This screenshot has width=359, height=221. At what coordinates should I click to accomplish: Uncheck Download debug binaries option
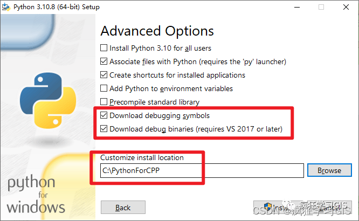coord(103,129)
